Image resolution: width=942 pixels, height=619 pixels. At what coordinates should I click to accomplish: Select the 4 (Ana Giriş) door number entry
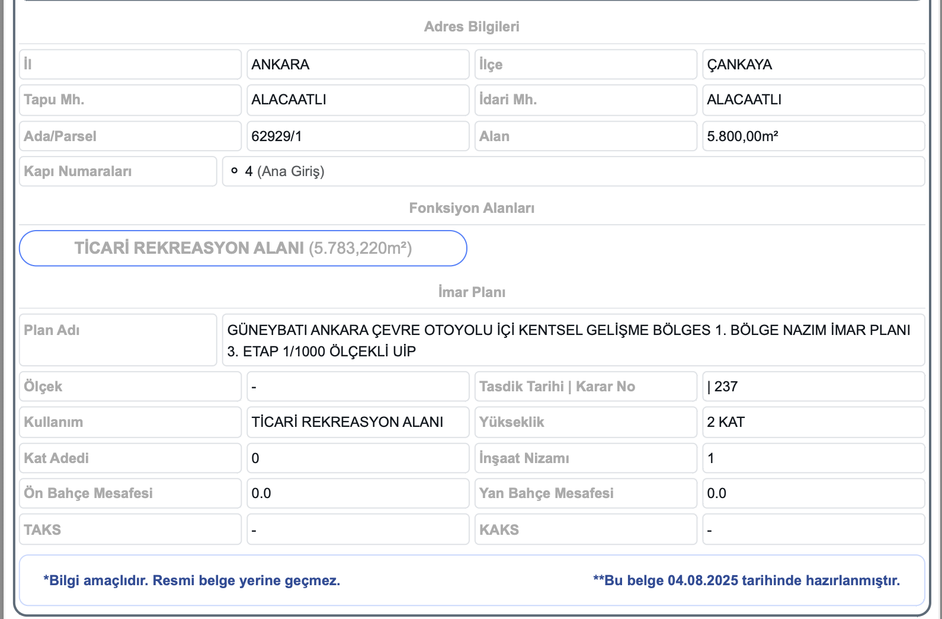tap(284, 171)
